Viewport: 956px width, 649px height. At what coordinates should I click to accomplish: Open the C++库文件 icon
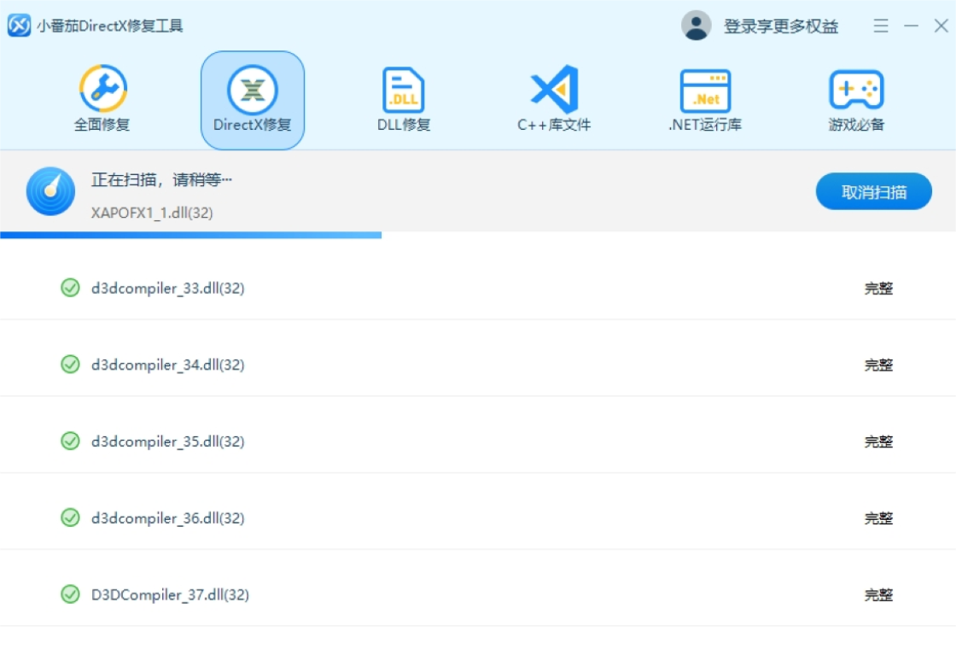click(554, 90)
